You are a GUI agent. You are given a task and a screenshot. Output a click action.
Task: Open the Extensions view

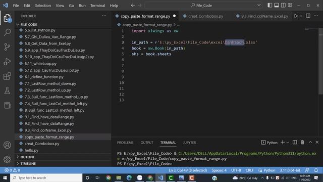(7, 76)
